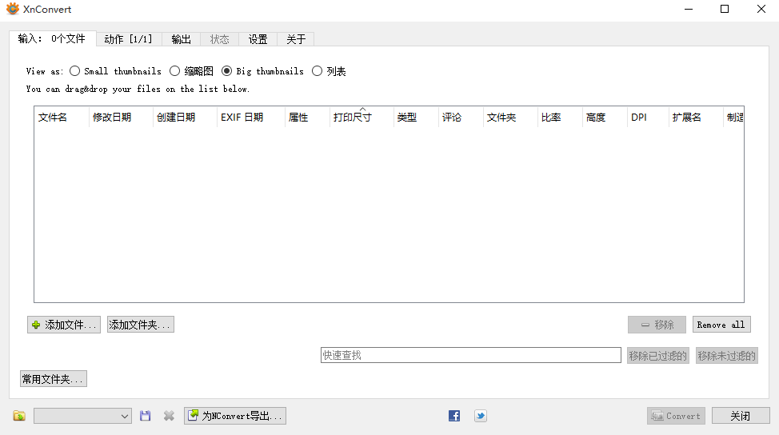Screen dimensions: 779x435
Task: Sort by the 比率 column header
Action: (x=560, y=118)
